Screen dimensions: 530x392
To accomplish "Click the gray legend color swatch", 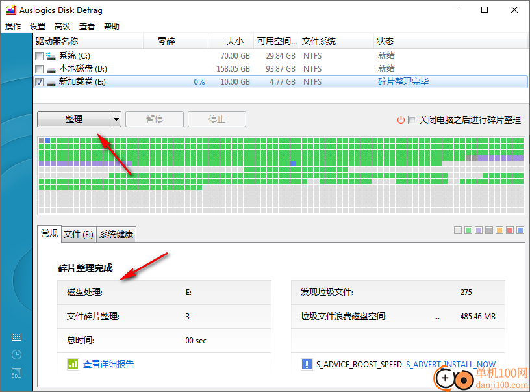I will 489,230.
